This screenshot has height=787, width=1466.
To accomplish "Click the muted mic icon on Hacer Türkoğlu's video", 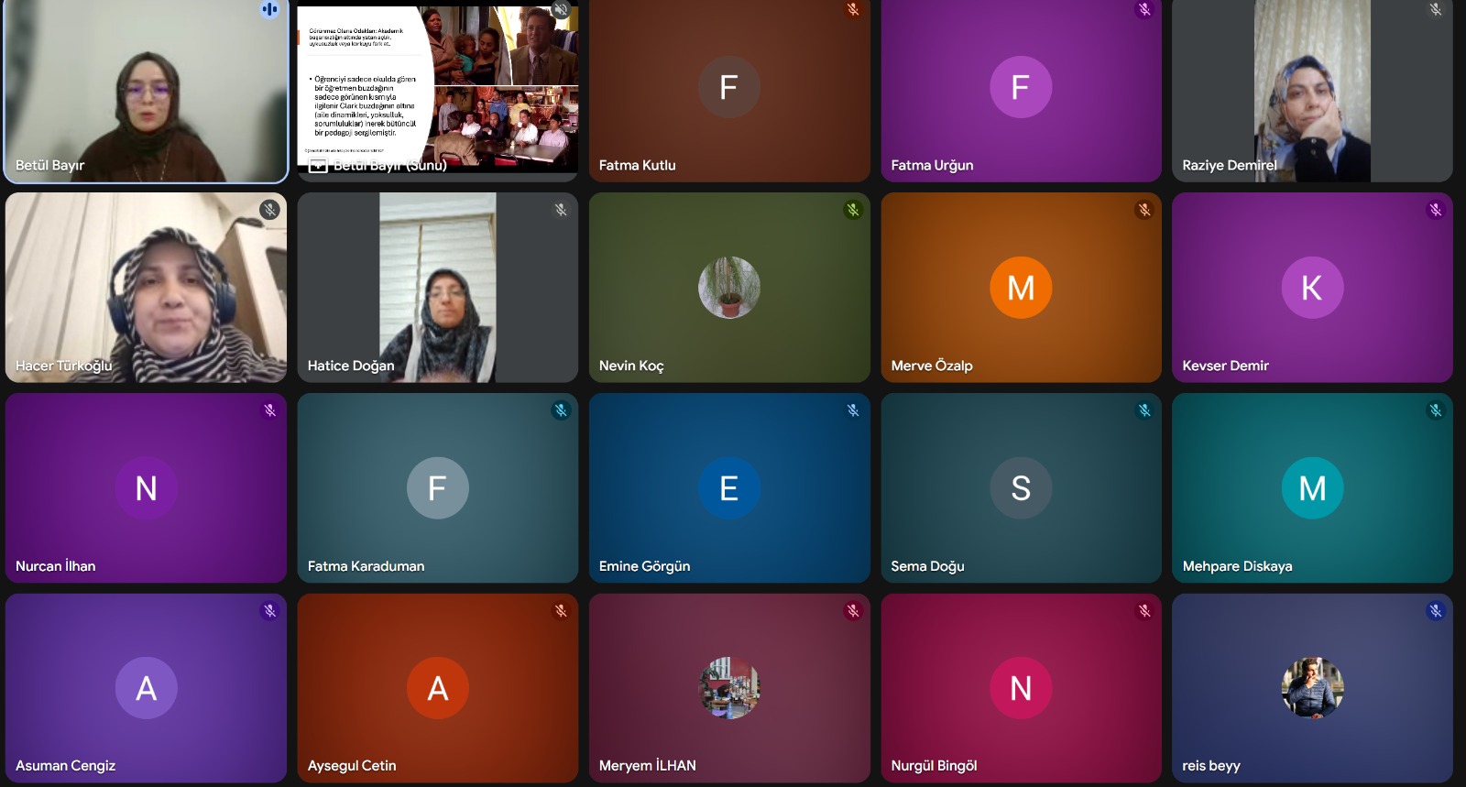I will click(x=269, y=210).
